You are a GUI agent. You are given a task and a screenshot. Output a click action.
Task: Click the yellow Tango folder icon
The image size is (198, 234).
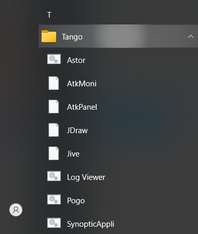point(49,36)
